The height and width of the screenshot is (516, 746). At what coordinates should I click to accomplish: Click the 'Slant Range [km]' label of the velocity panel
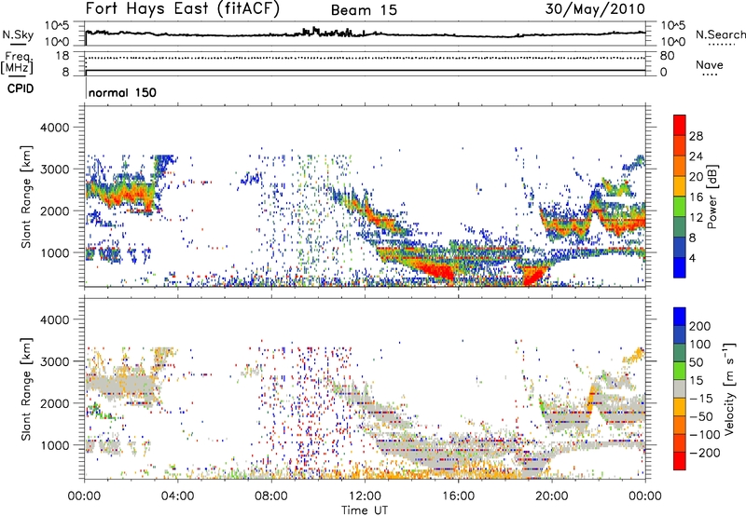[x=26, y=389]
